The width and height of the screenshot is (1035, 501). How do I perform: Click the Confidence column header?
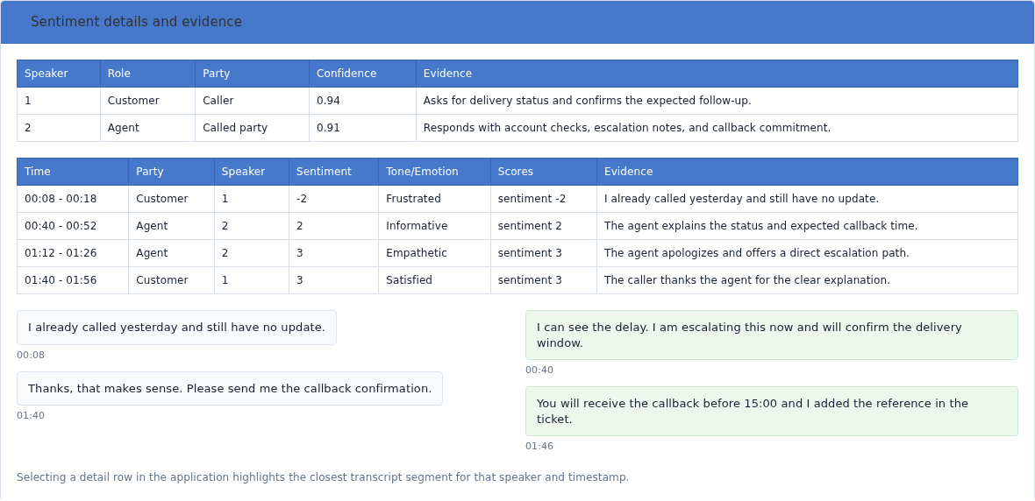[362, 74]
